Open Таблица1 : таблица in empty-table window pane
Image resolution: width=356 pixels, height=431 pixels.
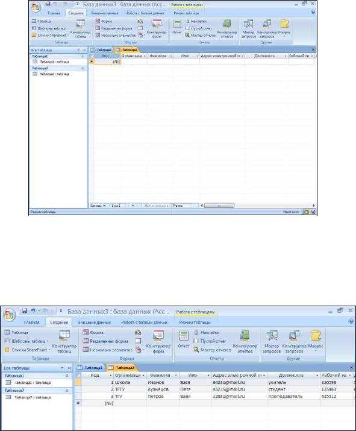coord(51,62)
